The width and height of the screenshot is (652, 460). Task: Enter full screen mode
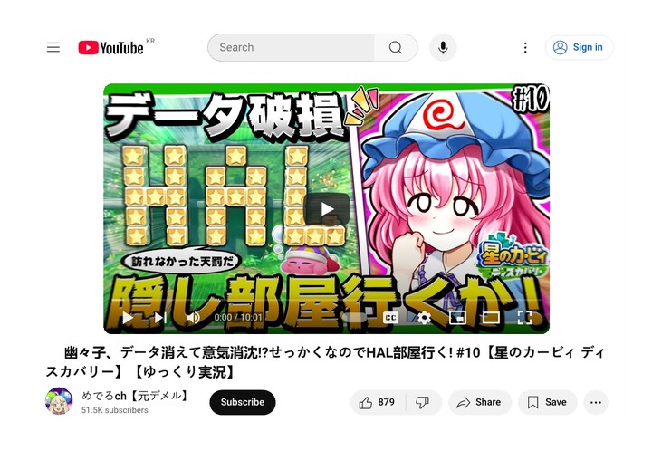click(x=524, y=318)
